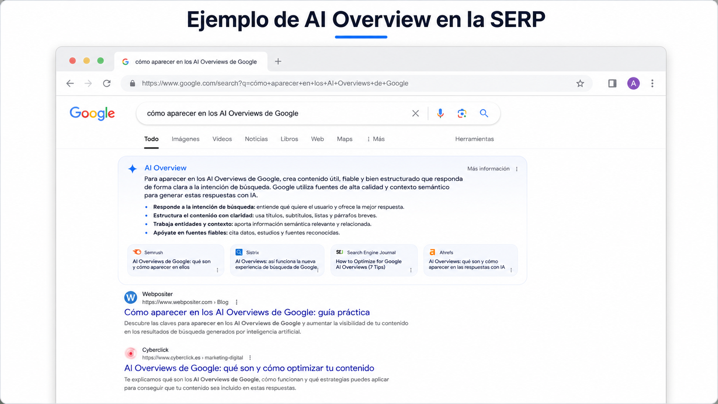The image size is (718, 404).
Task: Open Google Lens camera search icon
Action: 462,113
